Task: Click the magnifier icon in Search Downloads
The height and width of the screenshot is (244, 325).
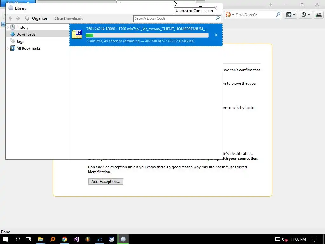Action: coord(218,18)
